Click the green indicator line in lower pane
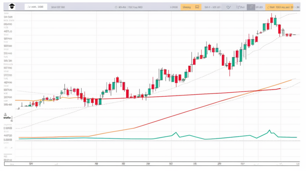 pos(121,138)
